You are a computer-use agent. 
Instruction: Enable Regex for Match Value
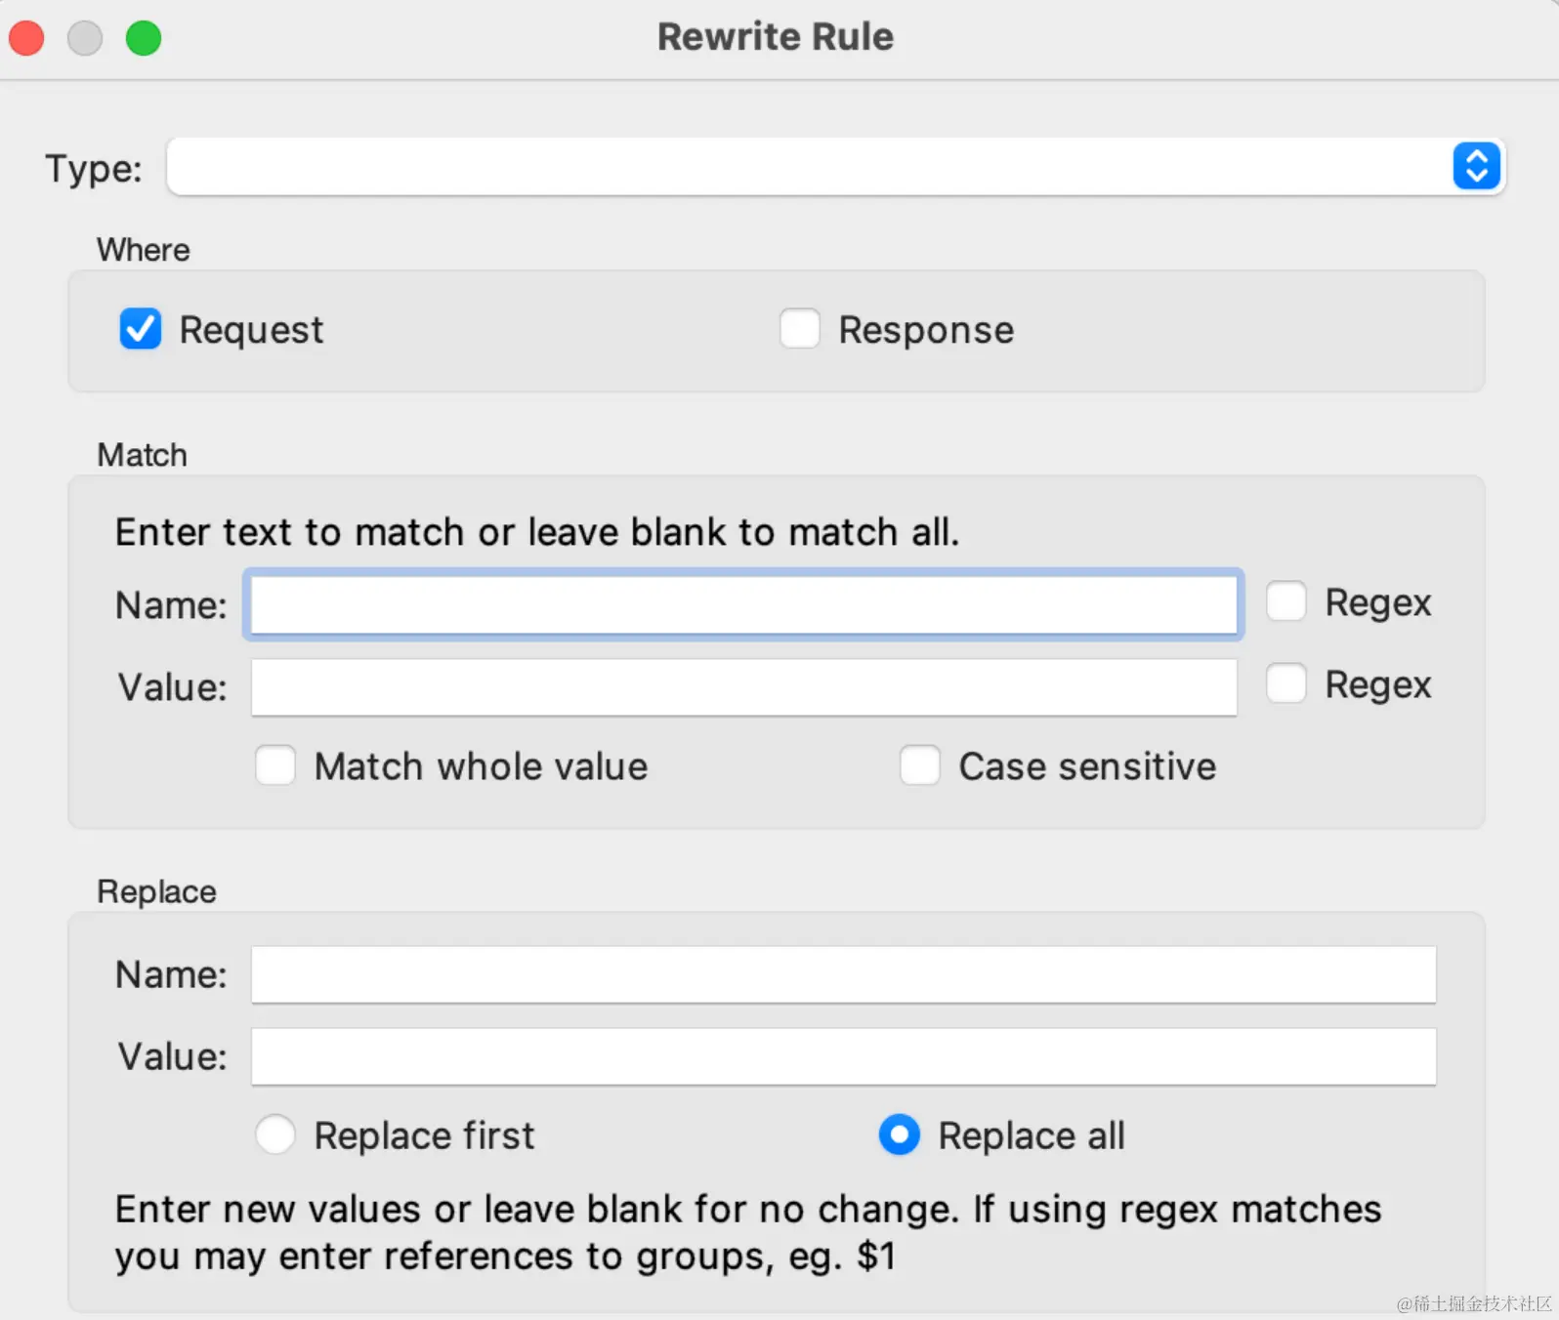point(1285,683)
